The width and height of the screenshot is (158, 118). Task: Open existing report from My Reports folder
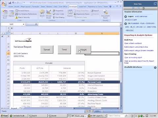[x=139, y=62]
